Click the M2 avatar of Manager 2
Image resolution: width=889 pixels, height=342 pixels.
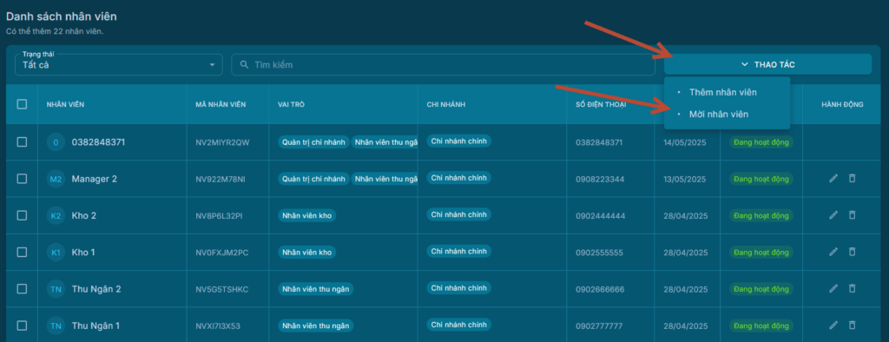pyautogui.click(x=56, y=179)
